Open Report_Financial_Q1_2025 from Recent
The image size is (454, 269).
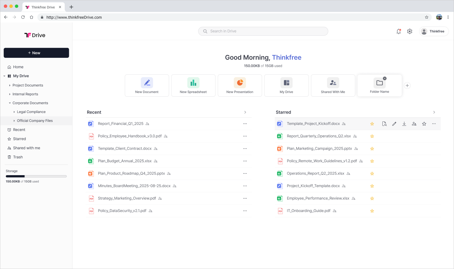click(x=120, y=124)
